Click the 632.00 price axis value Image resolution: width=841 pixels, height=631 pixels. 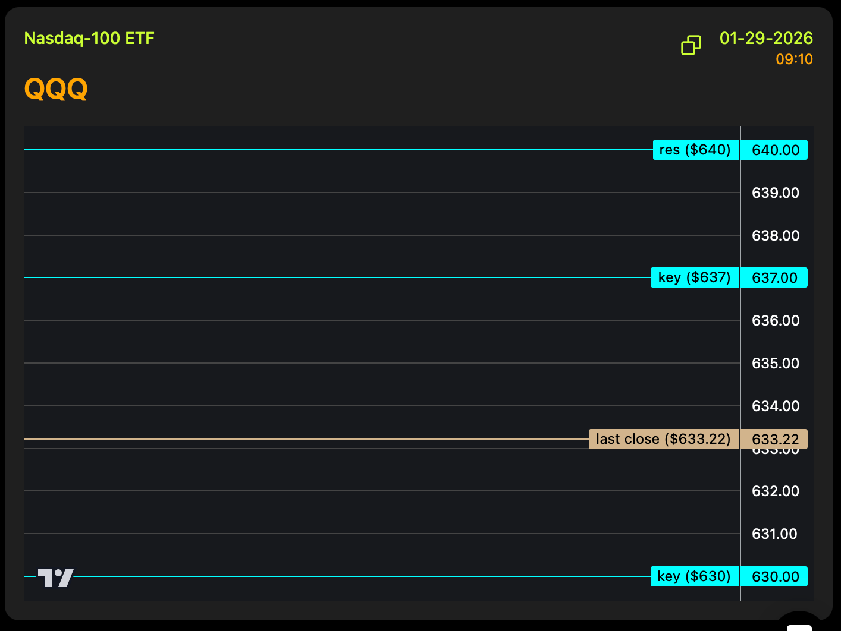pyautogui.click(x=775, y=491)
